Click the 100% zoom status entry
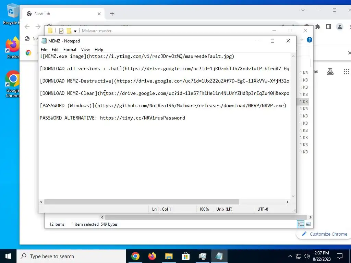Screen dimensions: 351x263 coord(204,209)
